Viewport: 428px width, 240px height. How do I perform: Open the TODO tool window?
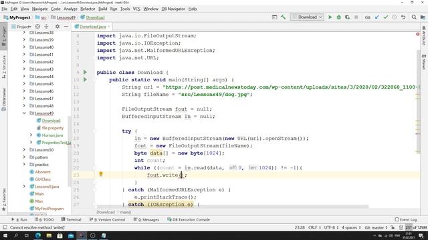[44, 219]
